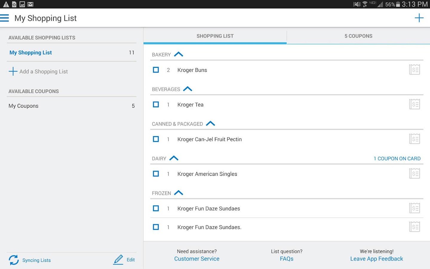
Task: Tap the plus icon to add item
Action: tap(419, 18)
